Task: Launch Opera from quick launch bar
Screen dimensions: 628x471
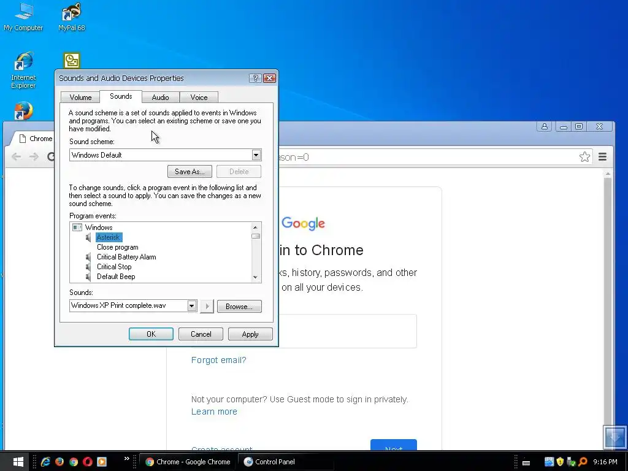Action: [87, 462]
